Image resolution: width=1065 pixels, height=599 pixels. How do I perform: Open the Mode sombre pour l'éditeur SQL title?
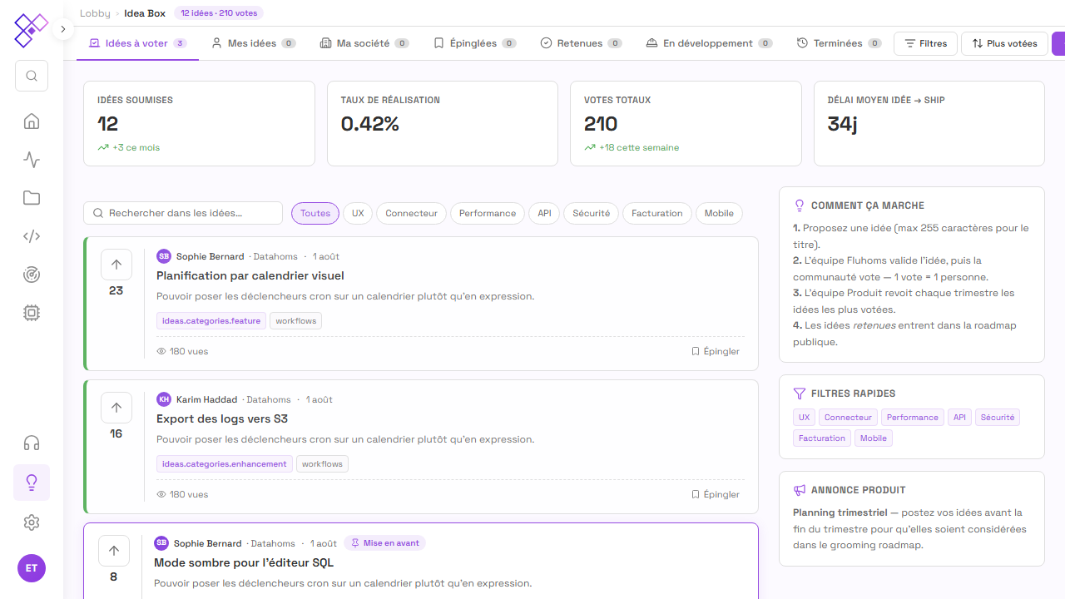[244, 562]
